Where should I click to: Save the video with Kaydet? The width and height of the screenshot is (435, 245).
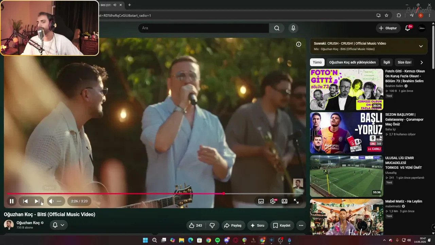click(282, 225)
